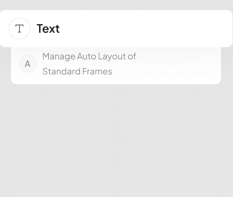
Task: Tap the letter A badge beside Manage Auto Layout
Action: click(x=28, y=64)
